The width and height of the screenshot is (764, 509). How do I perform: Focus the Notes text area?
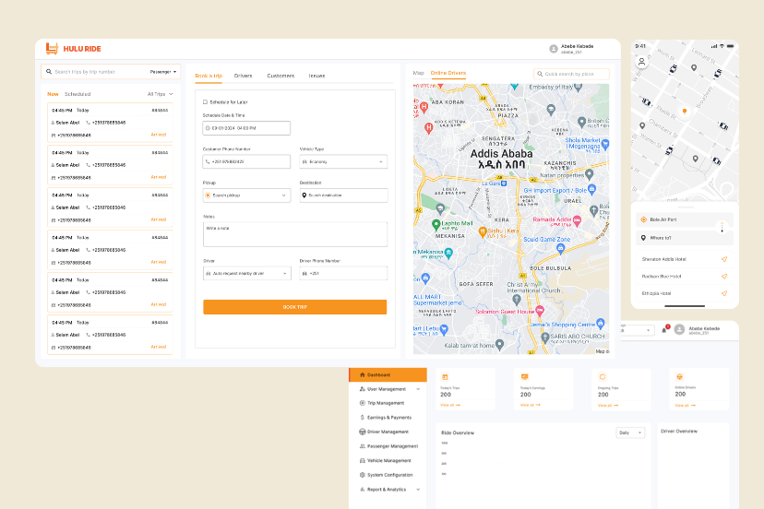(x=295, y=234)
